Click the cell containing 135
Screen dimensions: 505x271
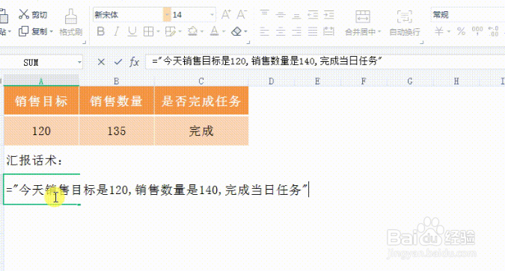[117, 131]
